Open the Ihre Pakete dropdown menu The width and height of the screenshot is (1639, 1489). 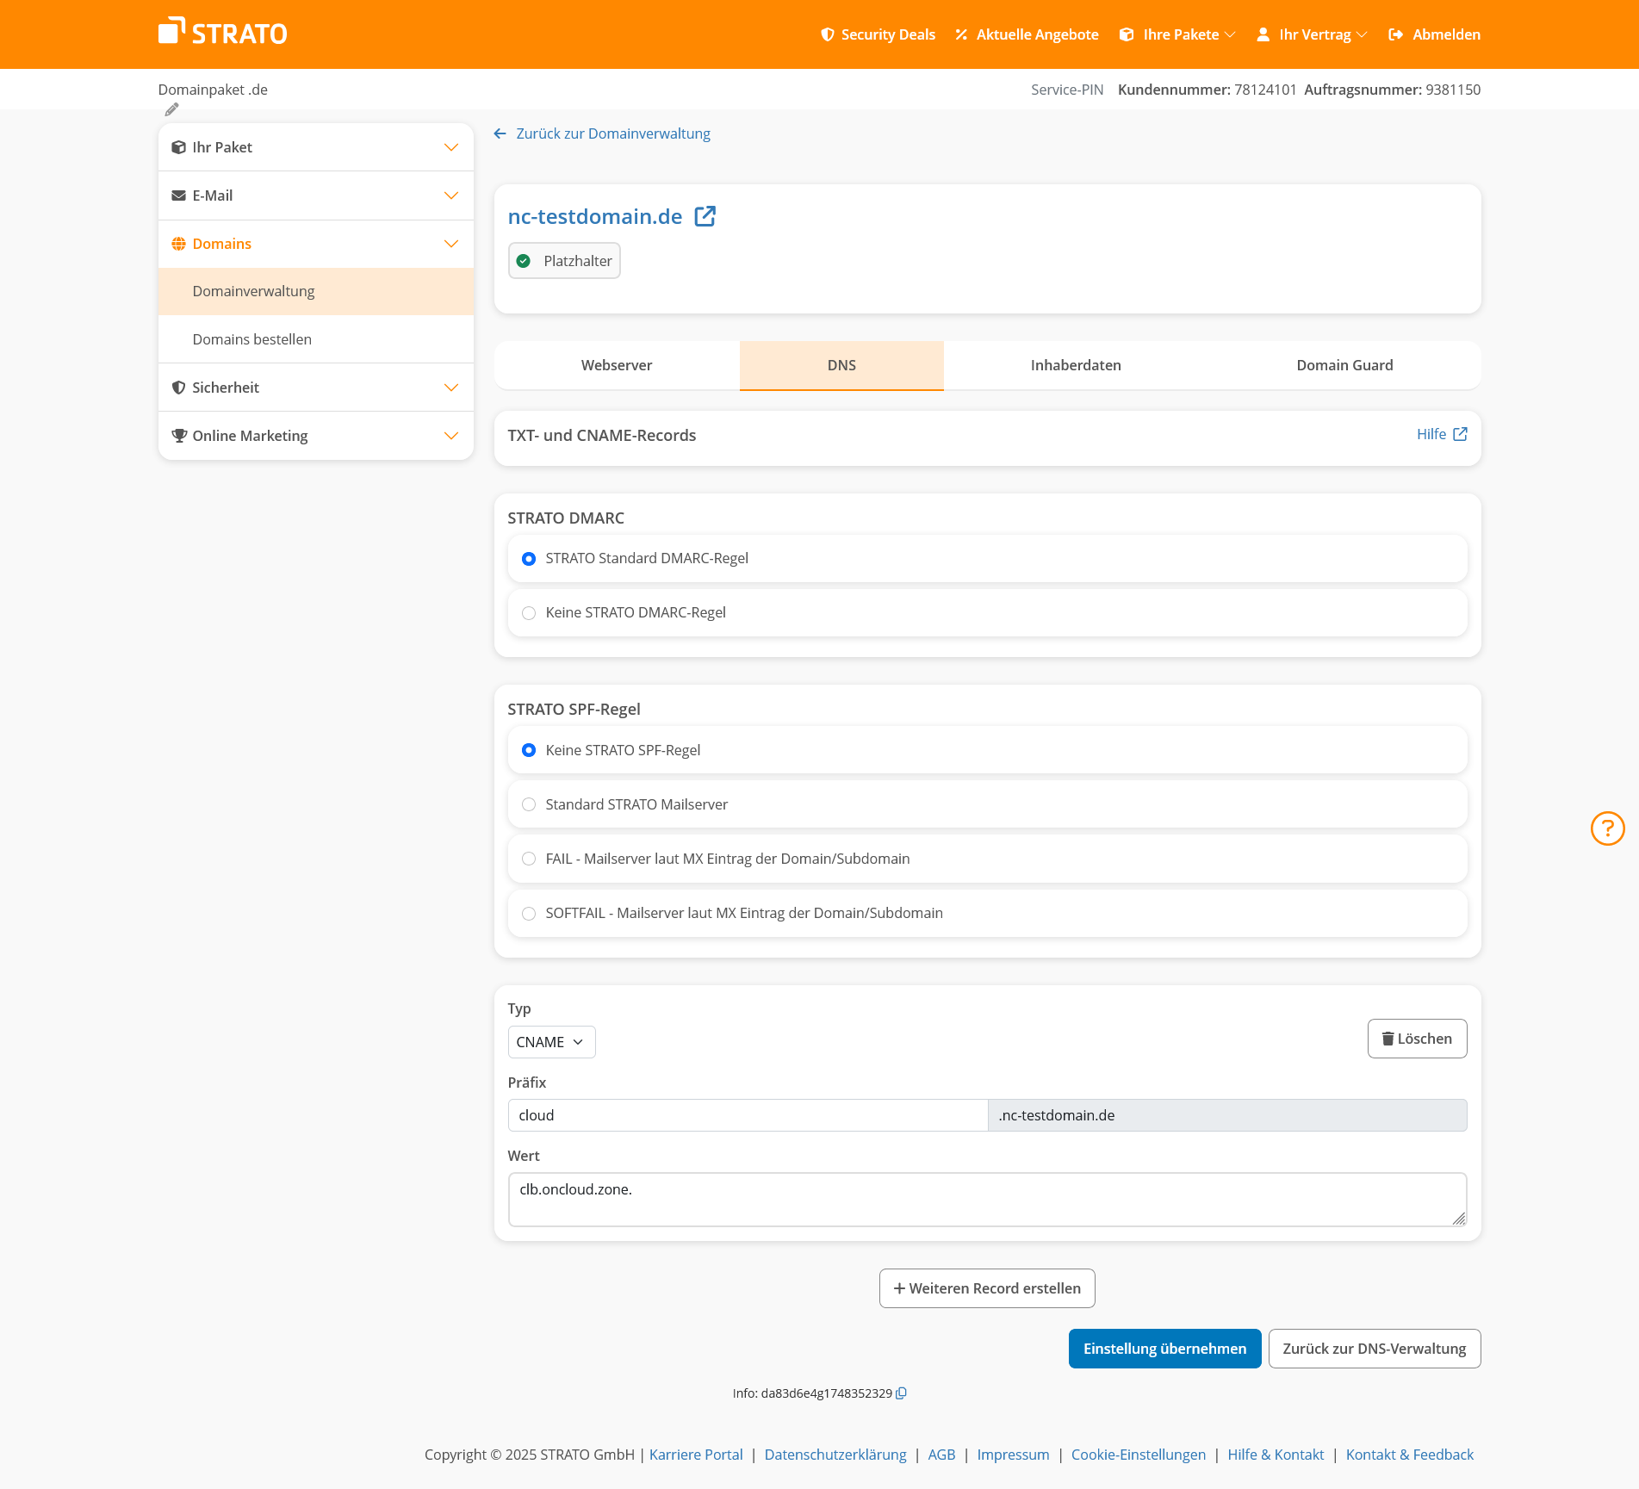[x=1177, y=34]
